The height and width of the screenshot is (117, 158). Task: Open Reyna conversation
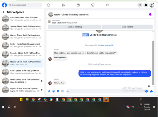(22, 90)
